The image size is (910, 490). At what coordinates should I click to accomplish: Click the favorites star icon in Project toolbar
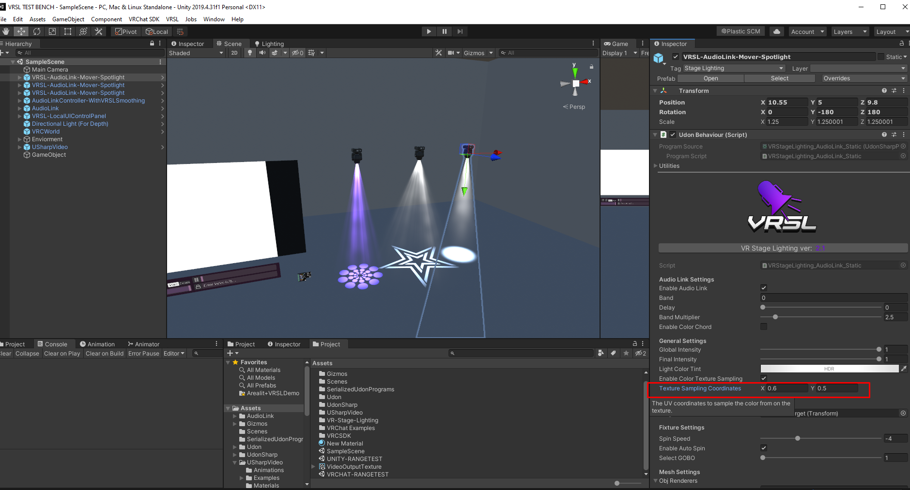(x=626, y=353)
